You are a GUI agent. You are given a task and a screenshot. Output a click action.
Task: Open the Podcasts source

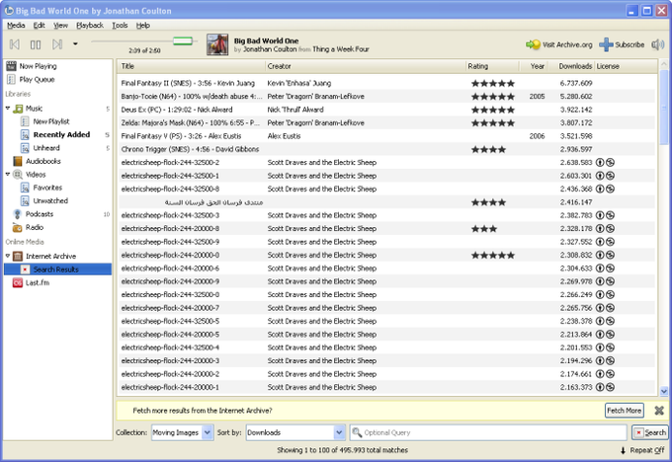(x=39, y=214)
